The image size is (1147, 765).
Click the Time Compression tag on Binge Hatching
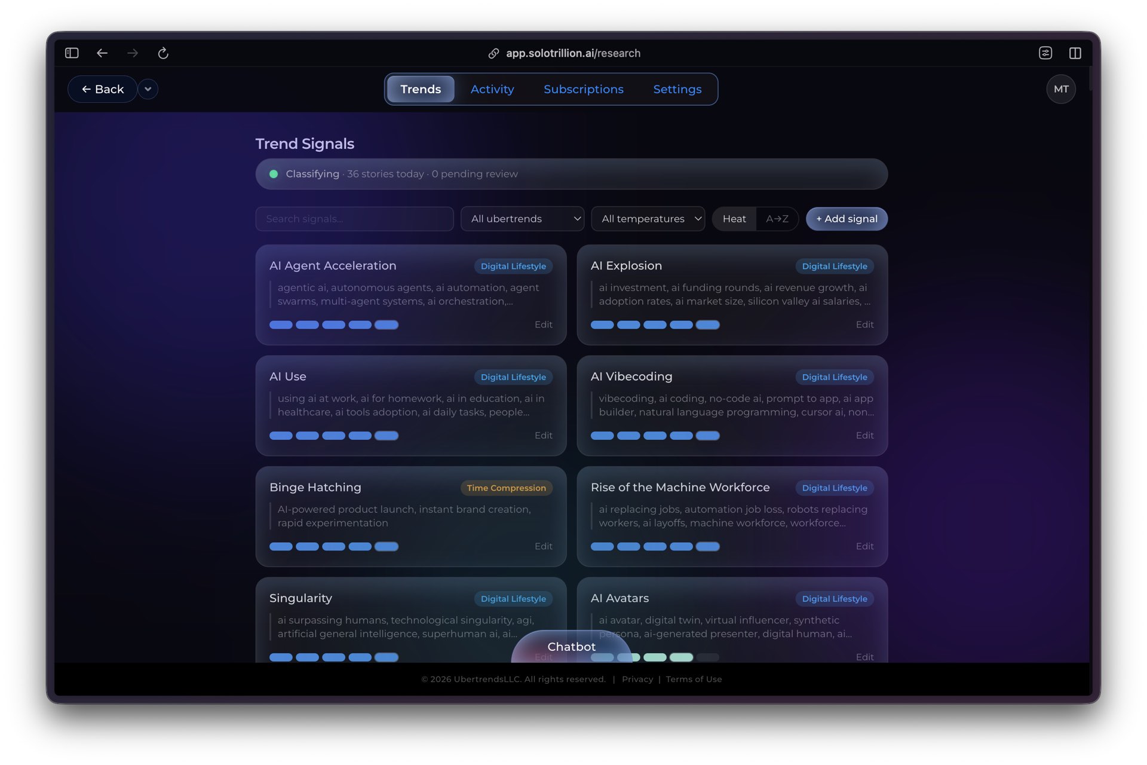(507, 488)
